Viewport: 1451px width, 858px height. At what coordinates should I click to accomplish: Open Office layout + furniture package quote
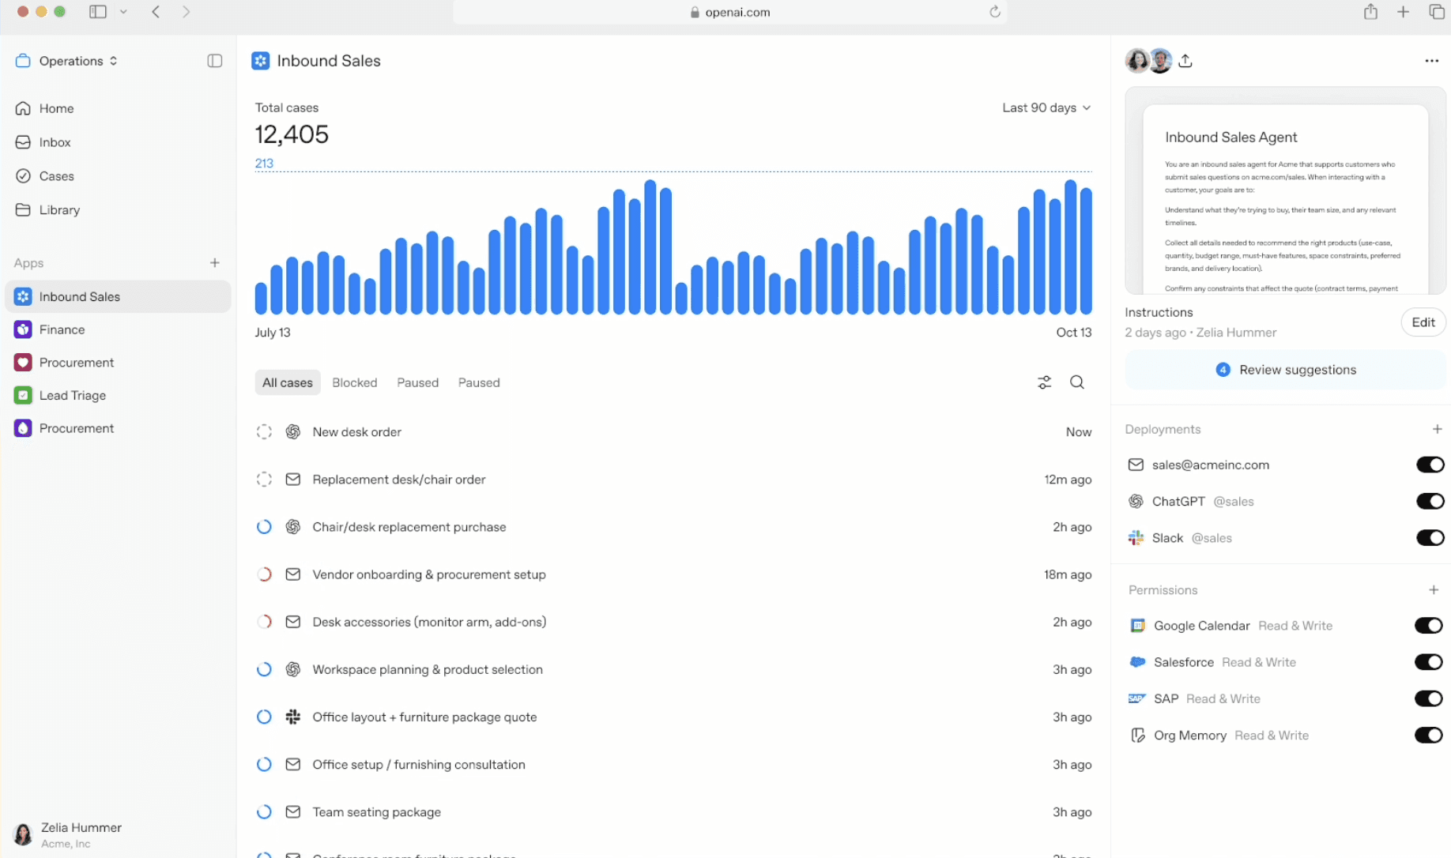pyautogui.click(x=673, y=717)
